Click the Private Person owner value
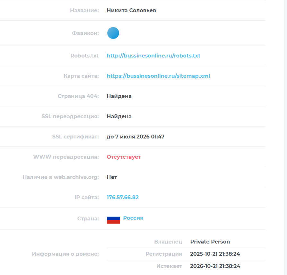287x275 pixels. [x=210, y=242]
